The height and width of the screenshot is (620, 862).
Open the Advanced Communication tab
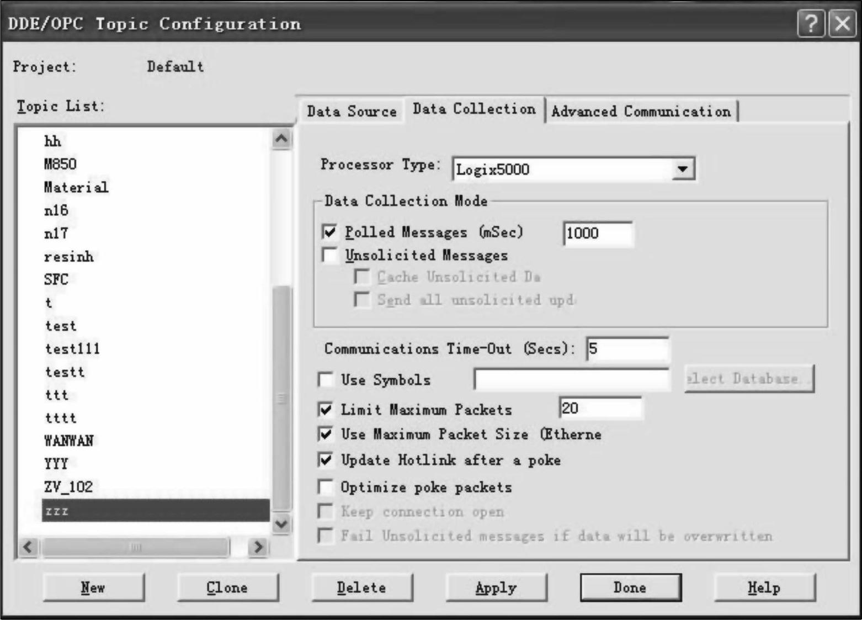click(641, 112)
